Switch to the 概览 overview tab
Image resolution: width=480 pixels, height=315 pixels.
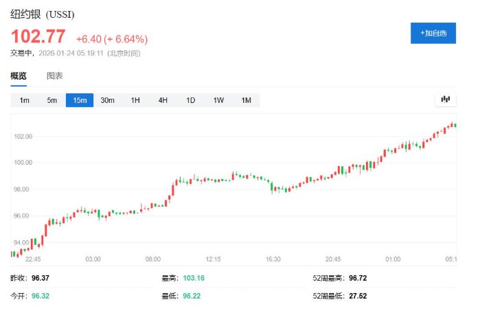point(19,75)
